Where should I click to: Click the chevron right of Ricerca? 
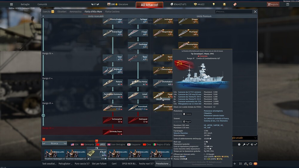[65, 143]
